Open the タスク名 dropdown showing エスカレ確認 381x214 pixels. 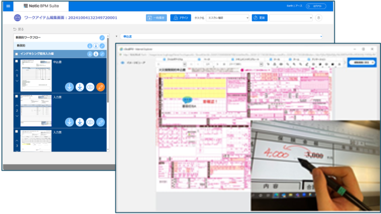(228, 17)
